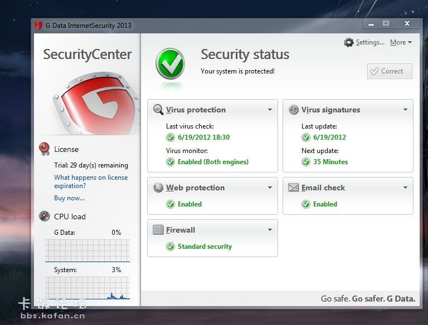This screenshot has width=428, height=325.
Task: Open Settings via the gear icon
Action: (348, 42)
